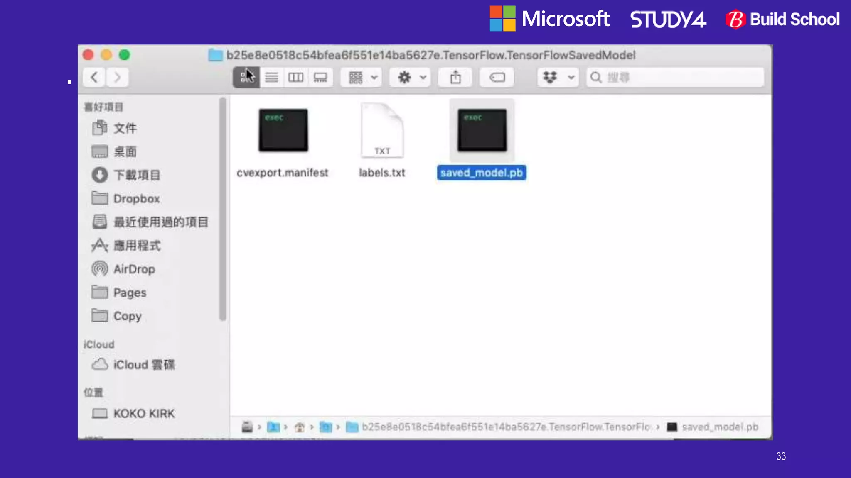851x478 pixels.
Task: Select the Dropbox sidebar folder
Action: point(136,199)
